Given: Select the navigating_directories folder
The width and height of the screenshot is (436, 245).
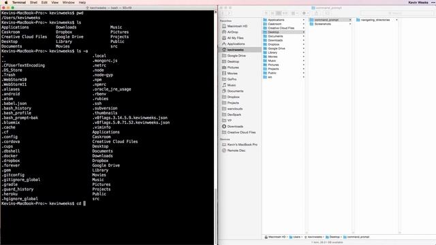Looking at the screenshot, I should (x=377, y=20).
